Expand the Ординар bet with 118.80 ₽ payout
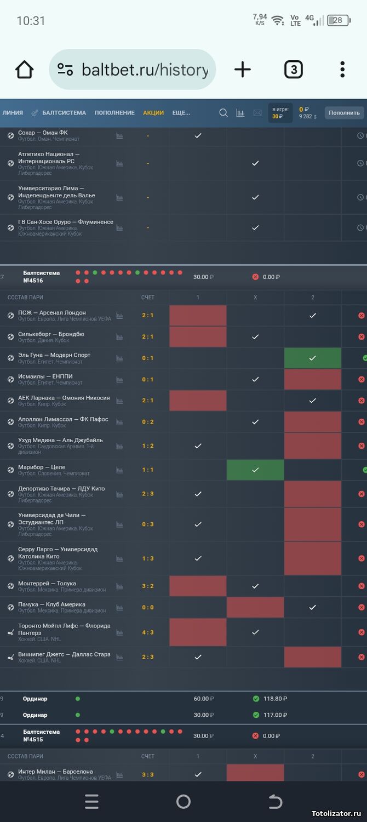The image size is (367, 822). pyautogui.click(x=184, y=699)
